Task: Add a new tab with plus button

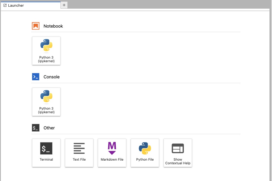Action: pos(64,5)
